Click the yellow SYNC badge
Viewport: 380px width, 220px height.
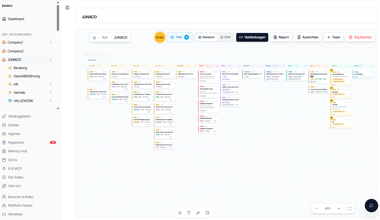pos(160,37)
